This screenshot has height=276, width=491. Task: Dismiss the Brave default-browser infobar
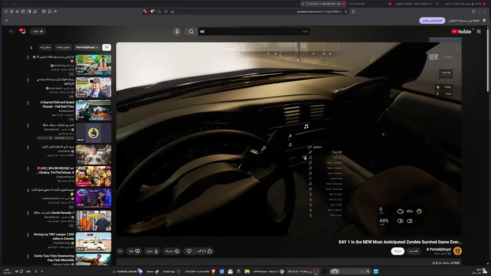point(7,20)
